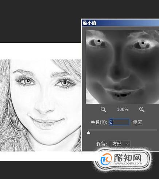Zoom in the Minimum filter preview
This screenshot has height=179, width=159.
coord(142,110)
